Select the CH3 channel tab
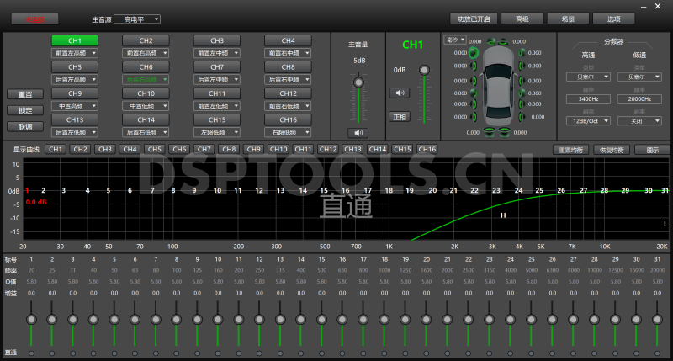 pos(217,40)
